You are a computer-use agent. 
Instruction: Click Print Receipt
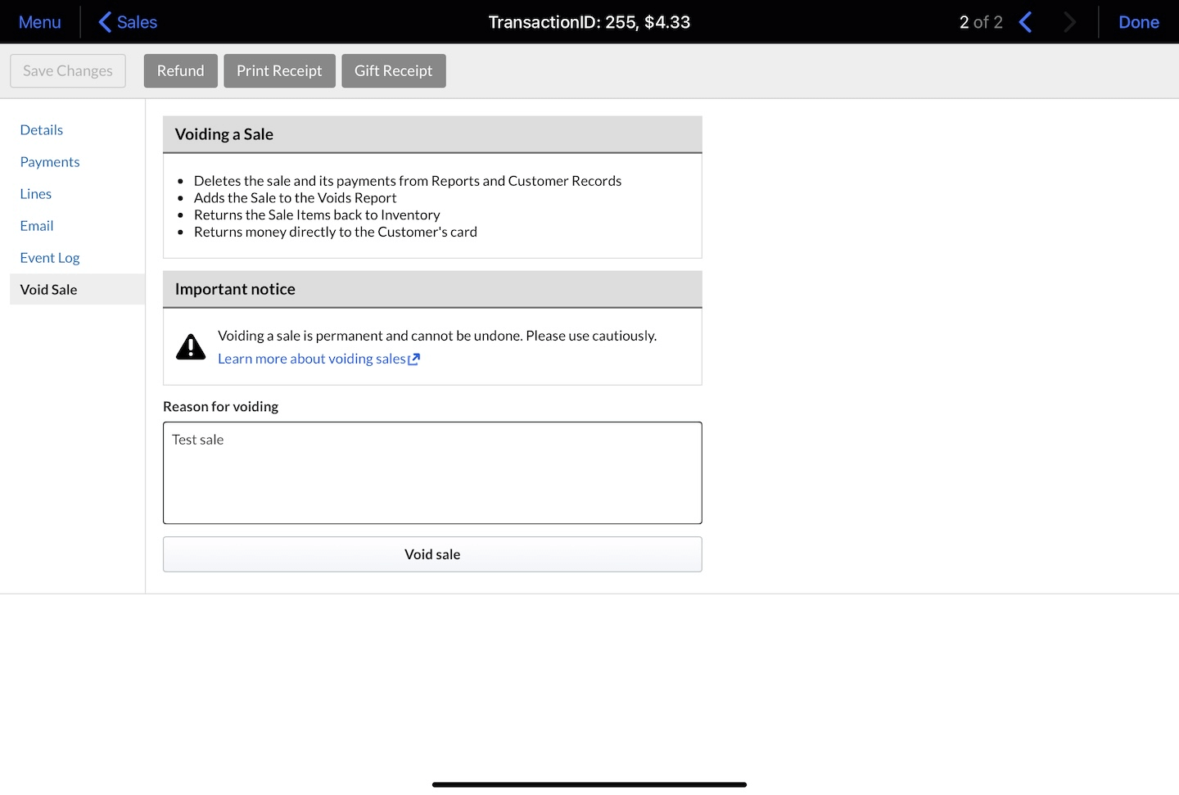coord(279,71)
